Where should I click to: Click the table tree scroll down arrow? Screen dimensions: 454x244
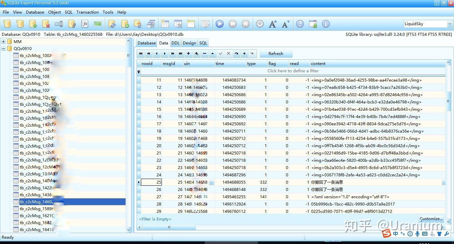129,229
